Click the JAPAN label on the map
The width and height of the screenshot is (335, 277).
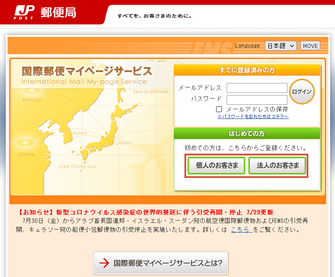[124, 143]
